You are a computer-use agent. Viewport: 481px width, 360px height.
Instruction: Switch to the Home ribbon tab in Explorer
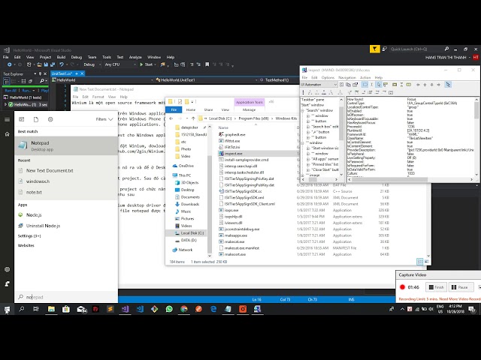pyautogui.click(x=190, y=109)
